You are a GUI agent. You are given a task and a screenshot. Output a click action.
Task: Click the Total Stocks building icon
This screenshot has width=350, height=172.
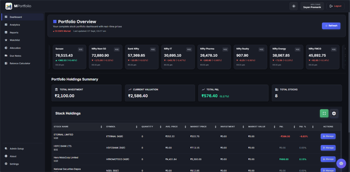(x=277, y=89)
